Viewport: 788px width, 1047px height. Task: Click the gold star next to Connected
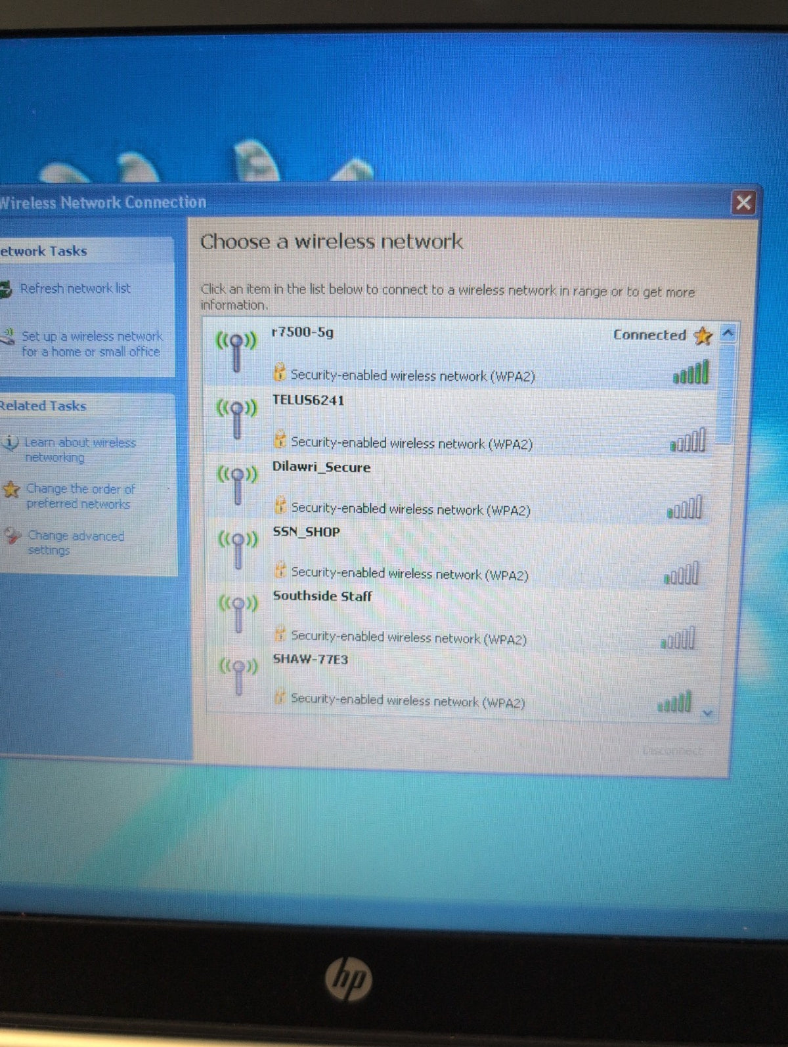(703, 336)
